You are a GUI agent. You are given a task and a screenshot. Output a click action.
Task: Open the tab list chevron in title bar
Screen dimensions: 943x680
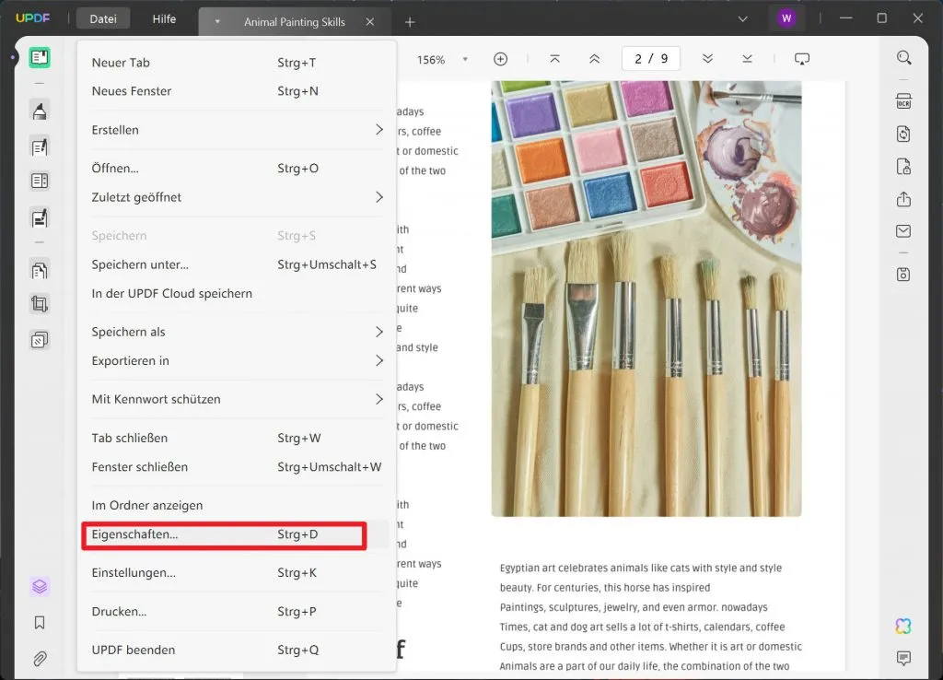(x=743, y=19)
